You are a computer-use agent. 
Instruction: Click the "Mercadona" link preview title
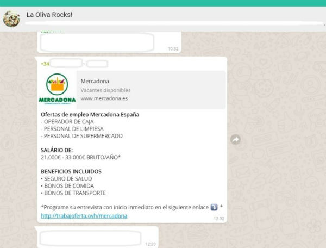coord(95,82)
